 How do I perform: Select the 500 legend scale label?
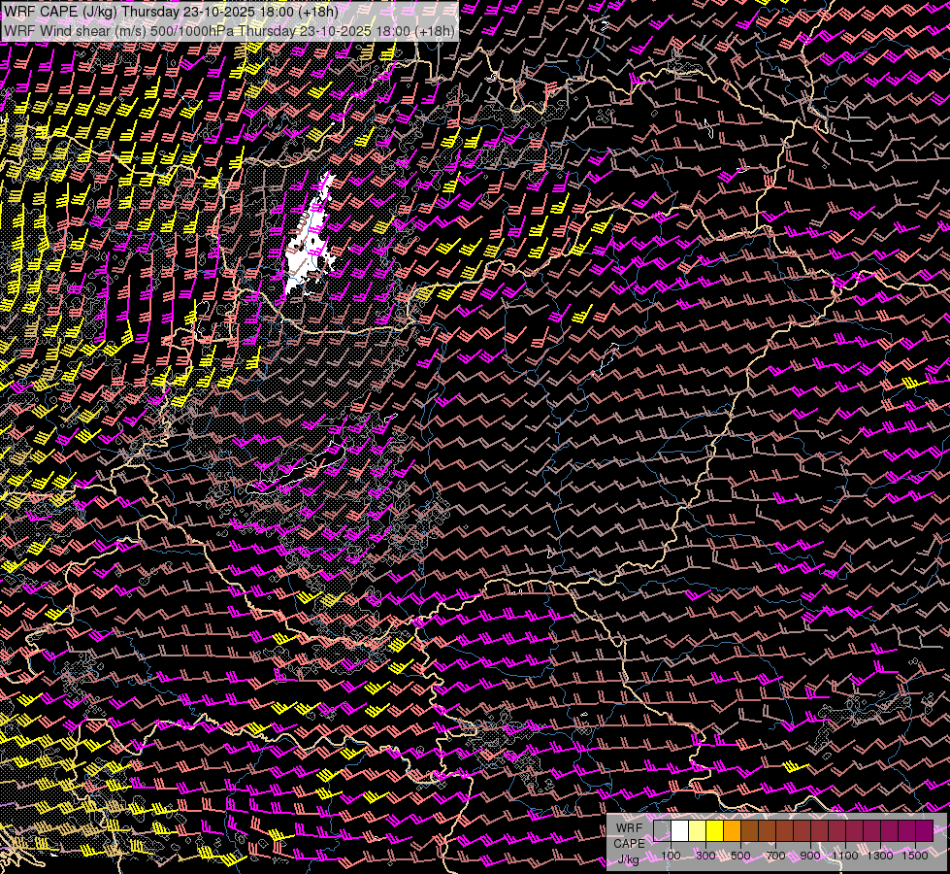coord(740,856)
